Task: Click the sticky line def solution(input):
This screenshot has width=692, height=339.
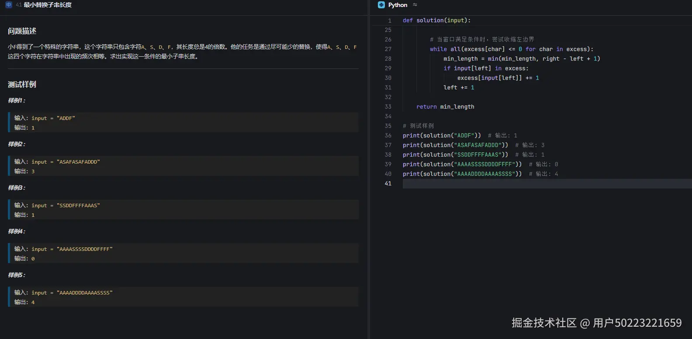Action: [x=437, y=21]
